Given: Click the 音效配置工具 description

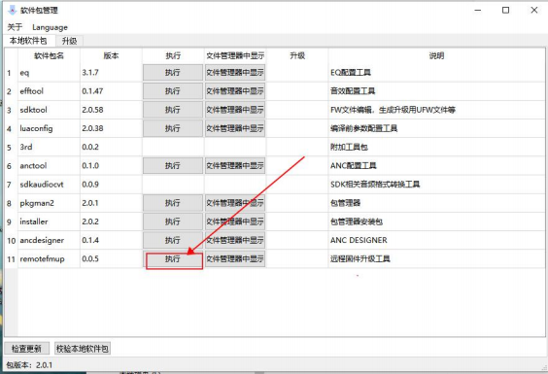Looking at the screenshot, I should point(436,91).
